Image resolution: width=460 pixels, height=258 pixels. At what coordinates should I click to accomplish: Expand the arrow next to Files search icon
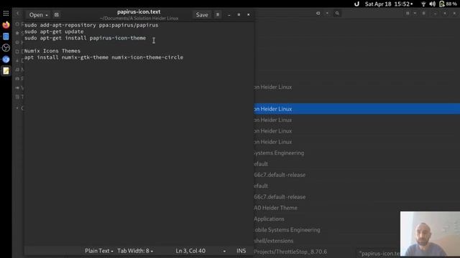click(327, 13)
